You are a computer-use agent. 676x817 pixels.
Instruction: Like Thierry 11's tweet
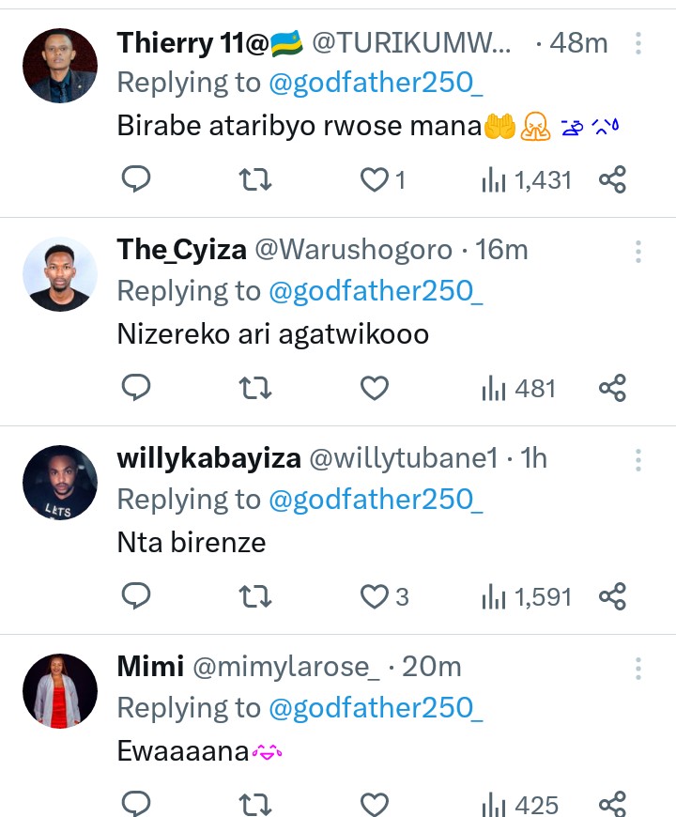click(376, 179)
